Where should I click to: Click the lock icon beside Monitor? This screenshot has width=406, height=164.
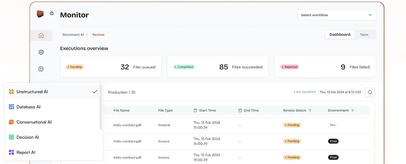(52, 13)
